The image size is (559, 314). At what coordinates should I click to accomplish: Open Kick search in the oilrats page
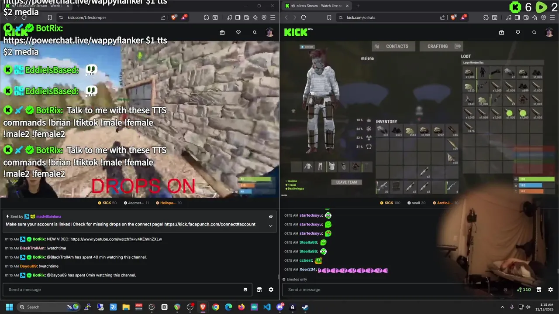click(x=534, y=32)
